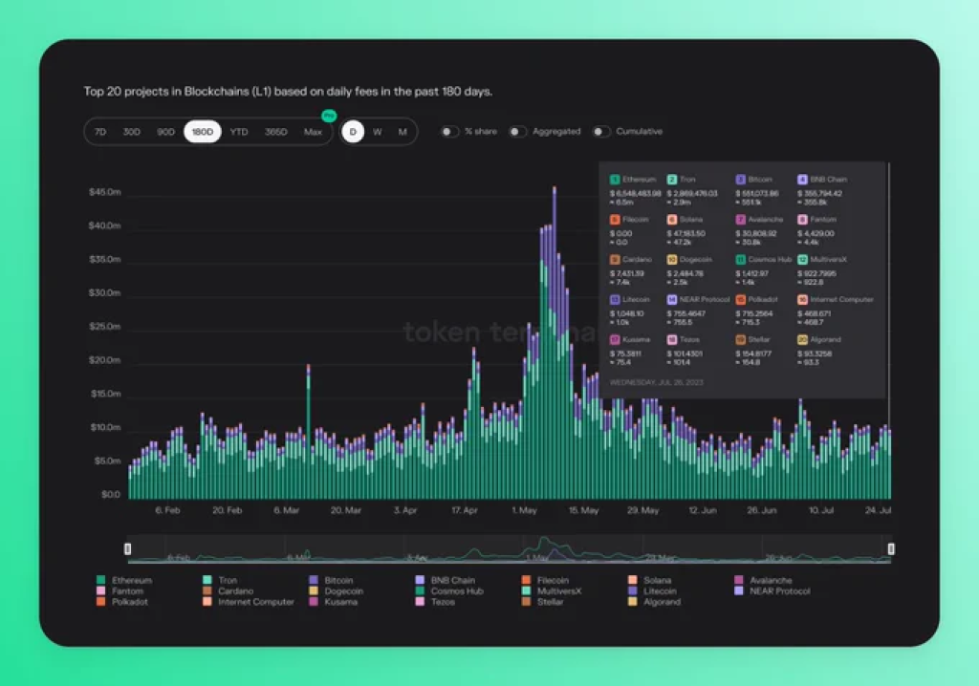979x686 pixels.
Task: Choose the Max time range
Action: [313, 132]
